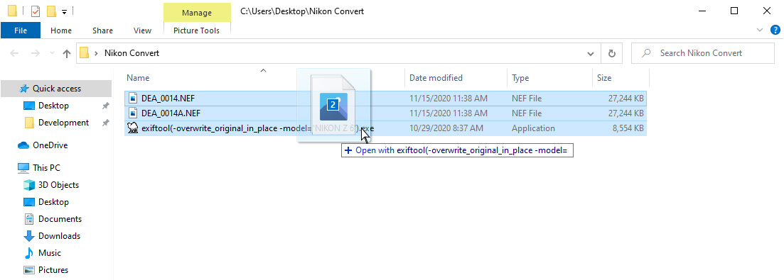Select Quick access in navigation pane
Image resolution: width=784 pixels, height=280 pixels.
click(x=56, y=89)
